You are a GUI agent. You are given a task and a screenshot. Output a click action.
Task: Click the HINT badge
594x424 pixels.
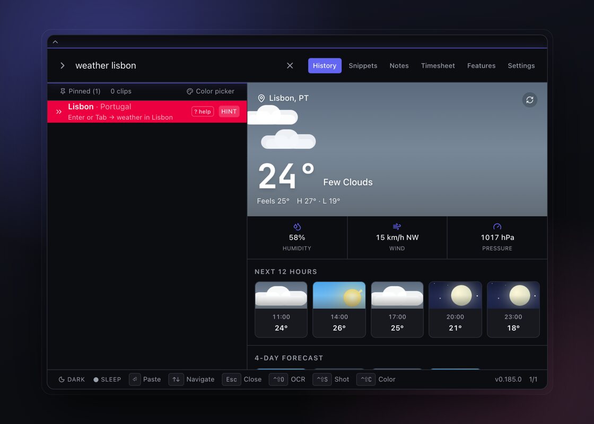[229, 112]
